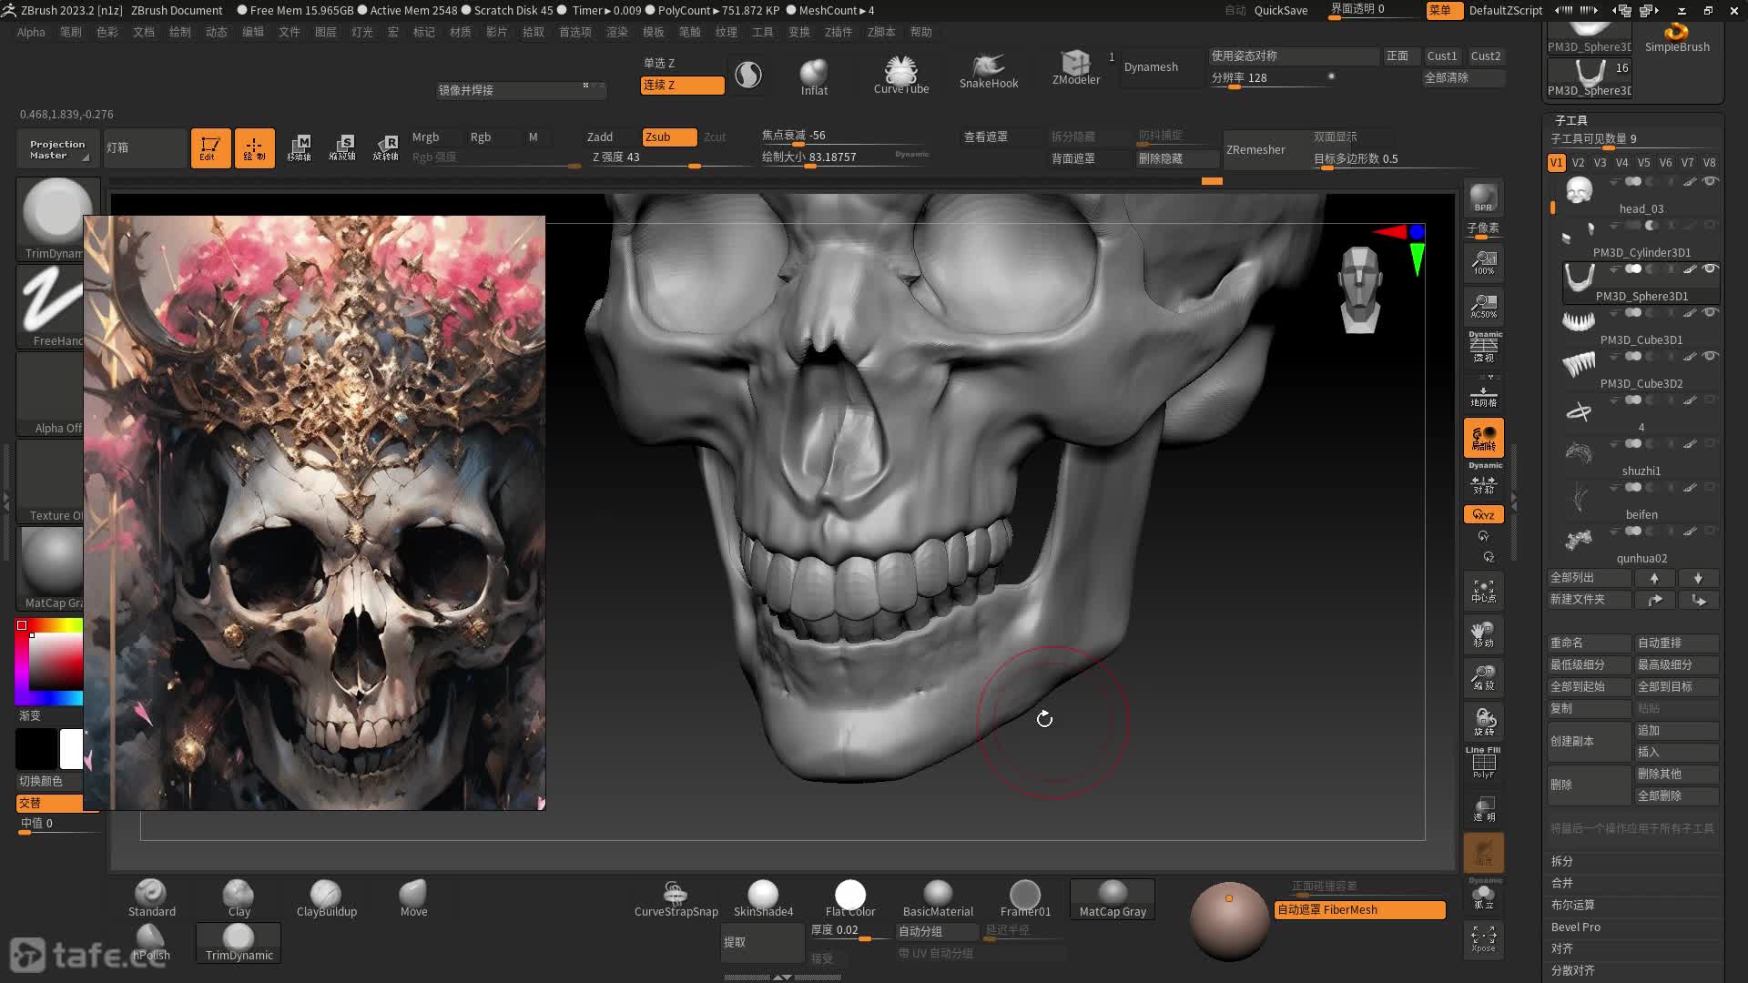
Task: Expand the 合并 section
Action: pyautogui.click(x=1562, y=883)
